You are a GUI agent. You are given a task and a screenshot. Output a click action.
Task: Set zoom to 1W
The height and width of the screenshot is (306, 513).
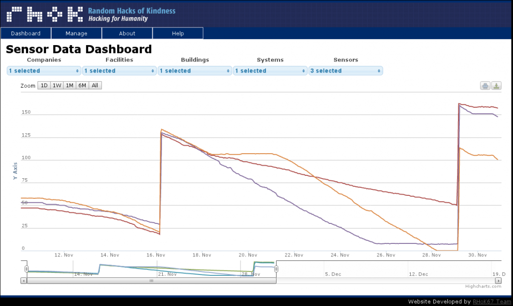point(57,85)
